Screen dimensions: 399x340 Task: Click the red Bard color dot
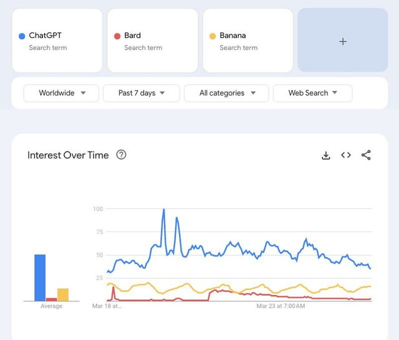tap(117, 36)
